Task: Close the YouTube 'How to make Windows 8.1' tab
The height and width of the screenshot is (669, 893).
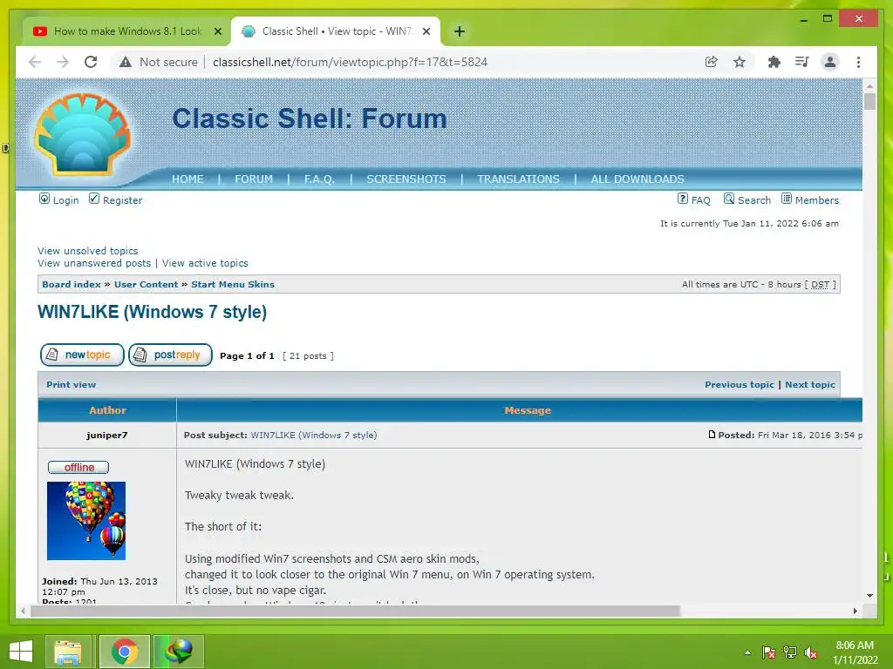Action: [217, 31]
